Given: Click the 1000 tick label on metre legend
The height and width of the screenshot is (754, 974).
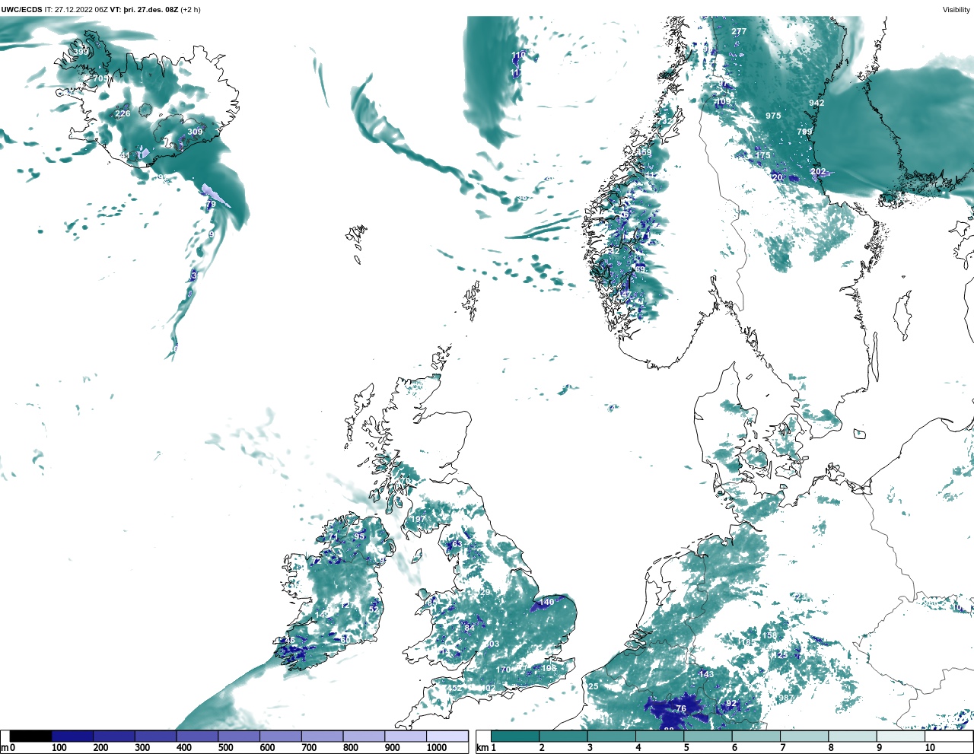Looking at the screenshot, I should pos(437,748).
